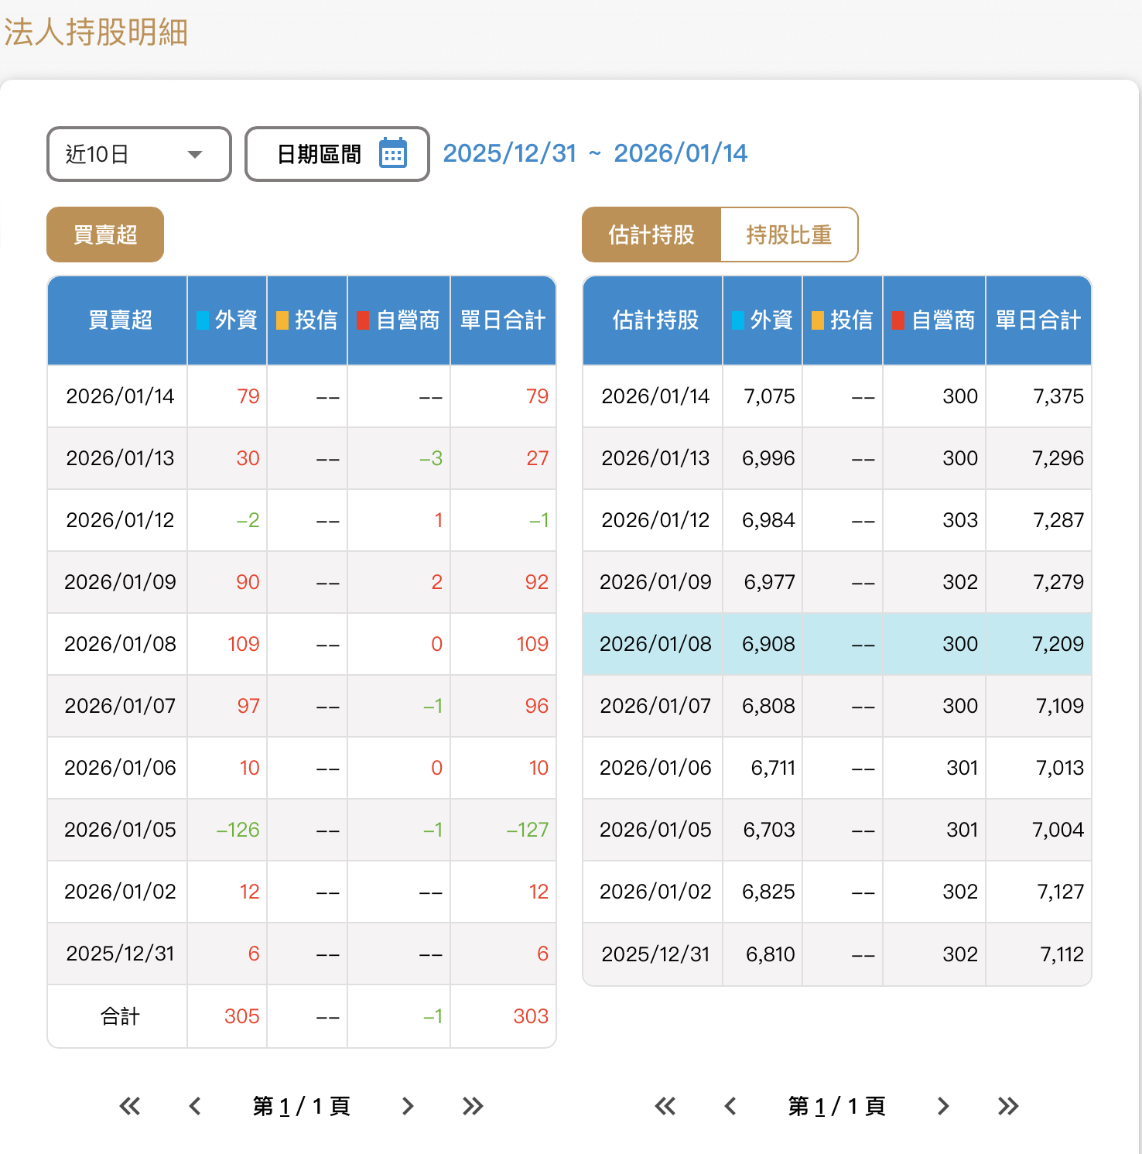Click the dropdown arrow next to 近10日
The image size is (1142, 1154).
coord(195,154)
